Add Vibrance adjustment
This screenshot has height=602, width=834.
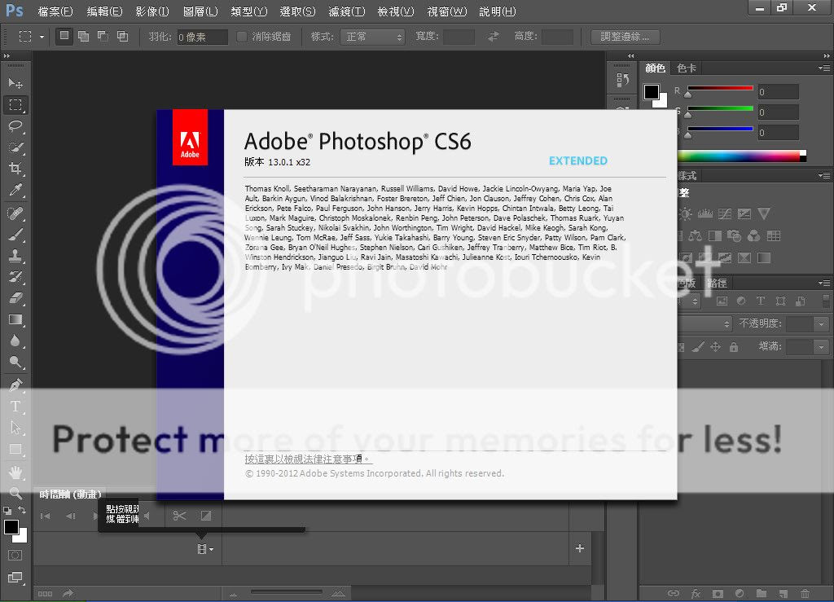pyautogui.click(x=764, y=213)
